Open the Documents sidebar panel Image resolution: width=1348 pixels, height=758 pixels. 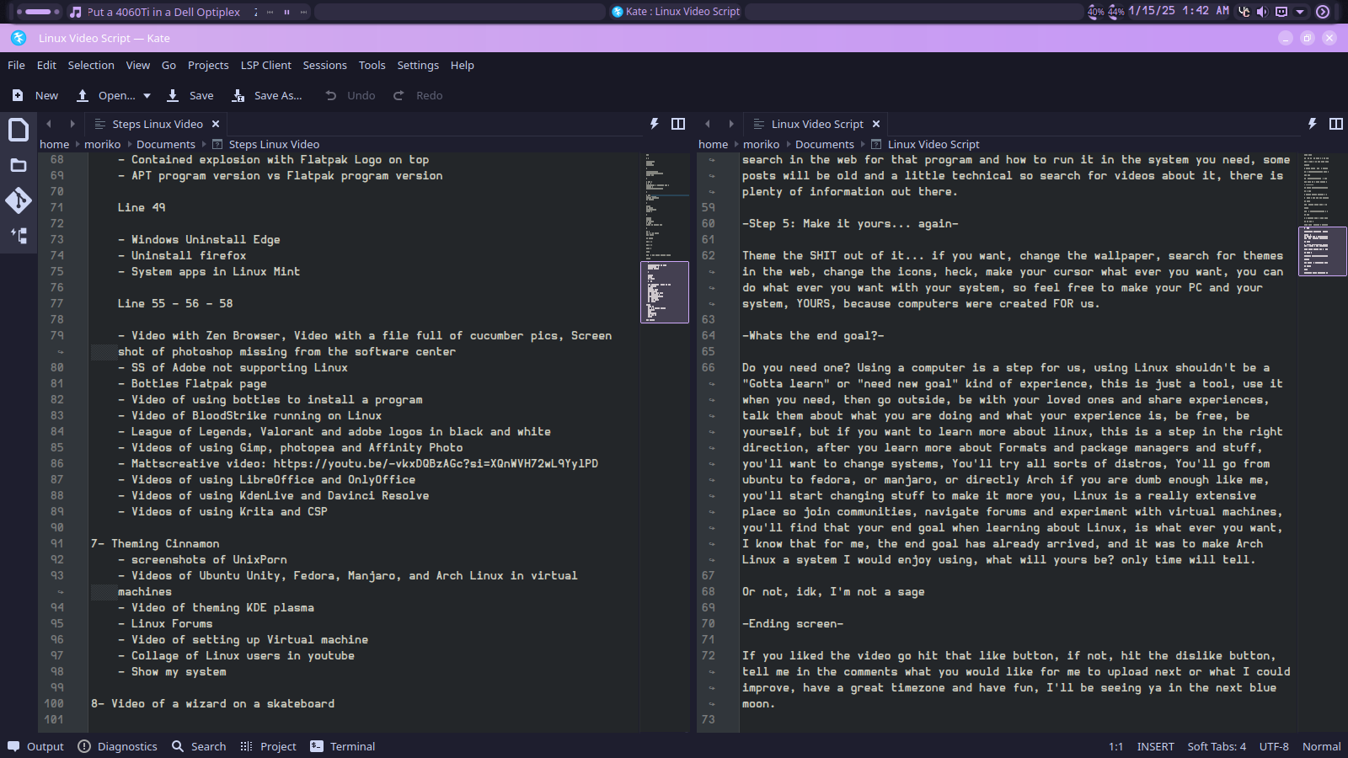pos(19,130)
